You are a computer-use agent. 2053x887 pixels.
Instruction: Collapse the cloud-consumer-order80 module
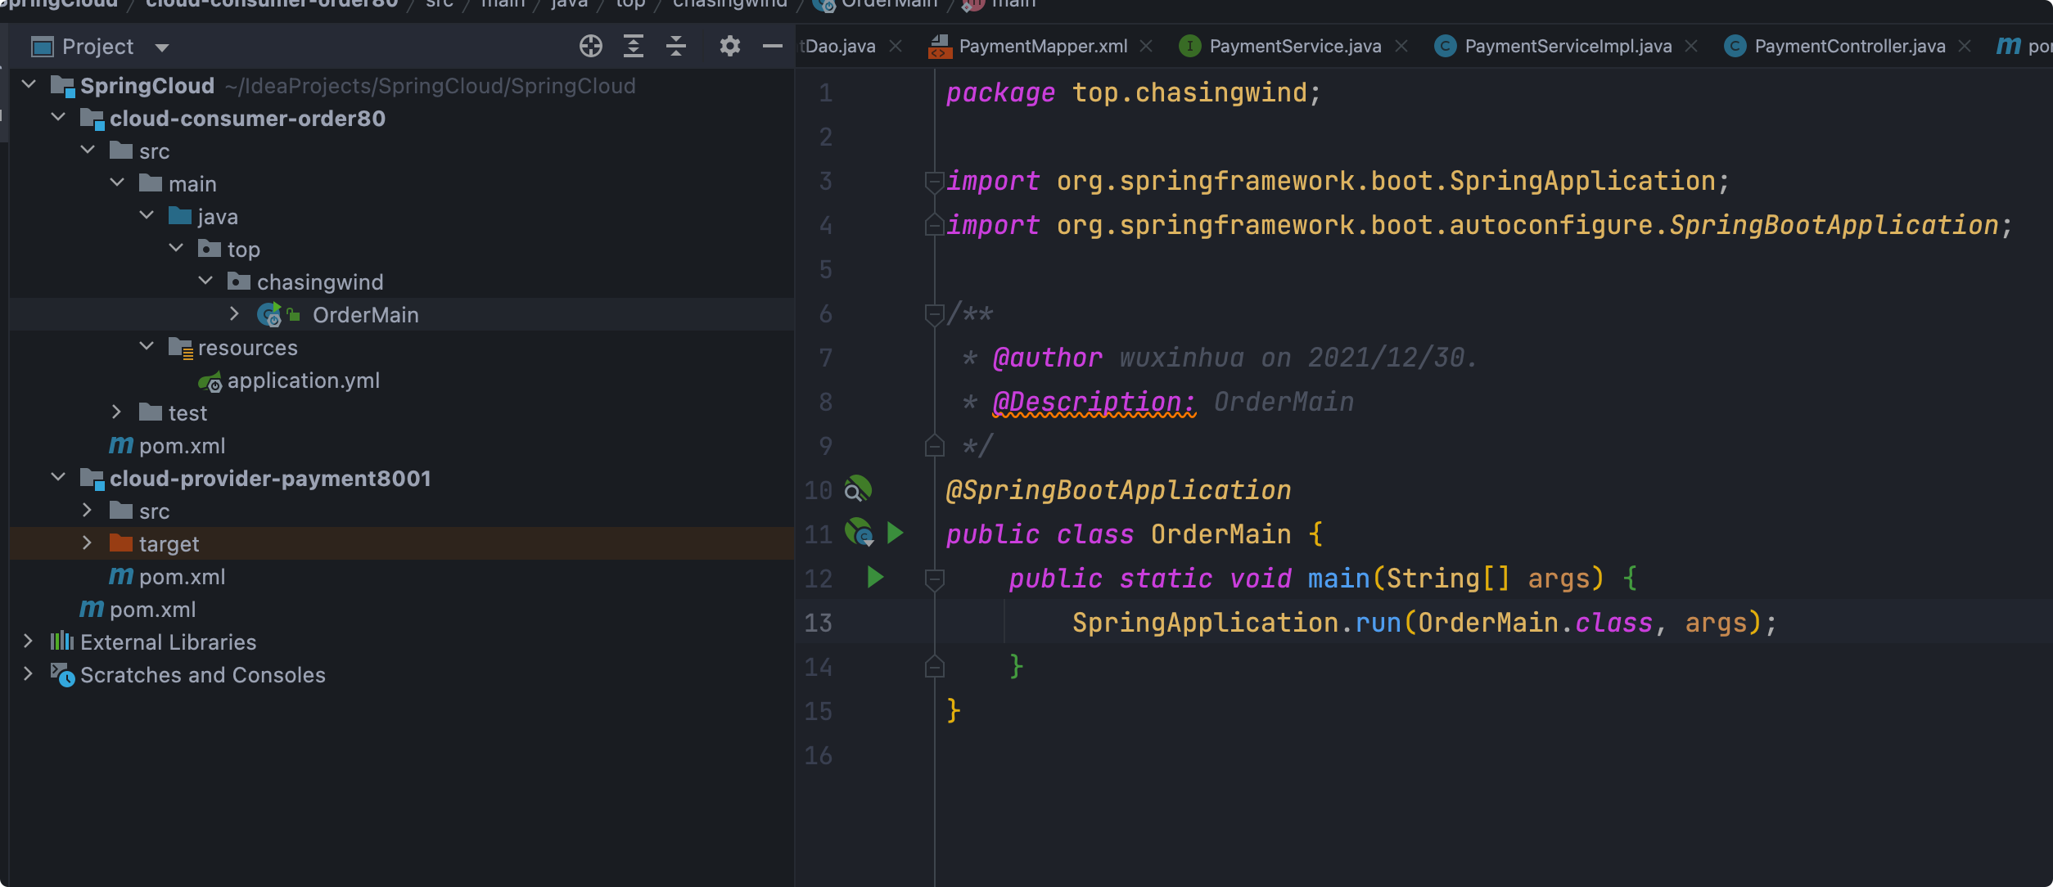pyautogui.click(x=57, y=118)
